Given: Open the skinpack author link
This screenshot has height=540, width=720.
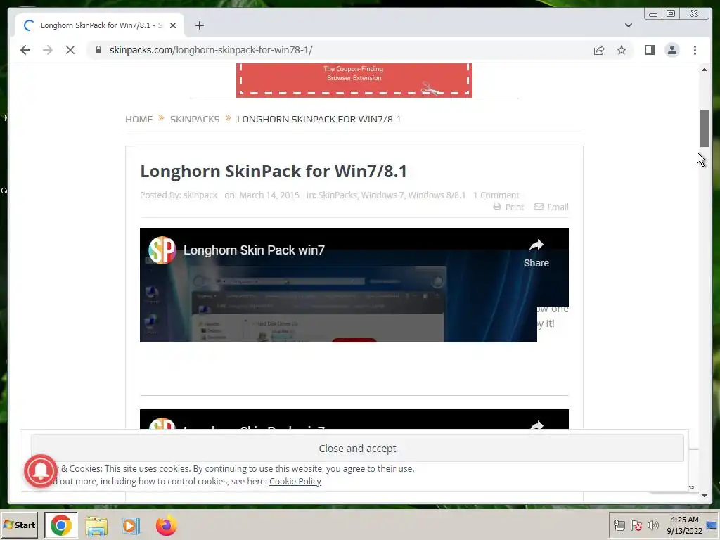Looking at the screenshot, I should (200, 195).
